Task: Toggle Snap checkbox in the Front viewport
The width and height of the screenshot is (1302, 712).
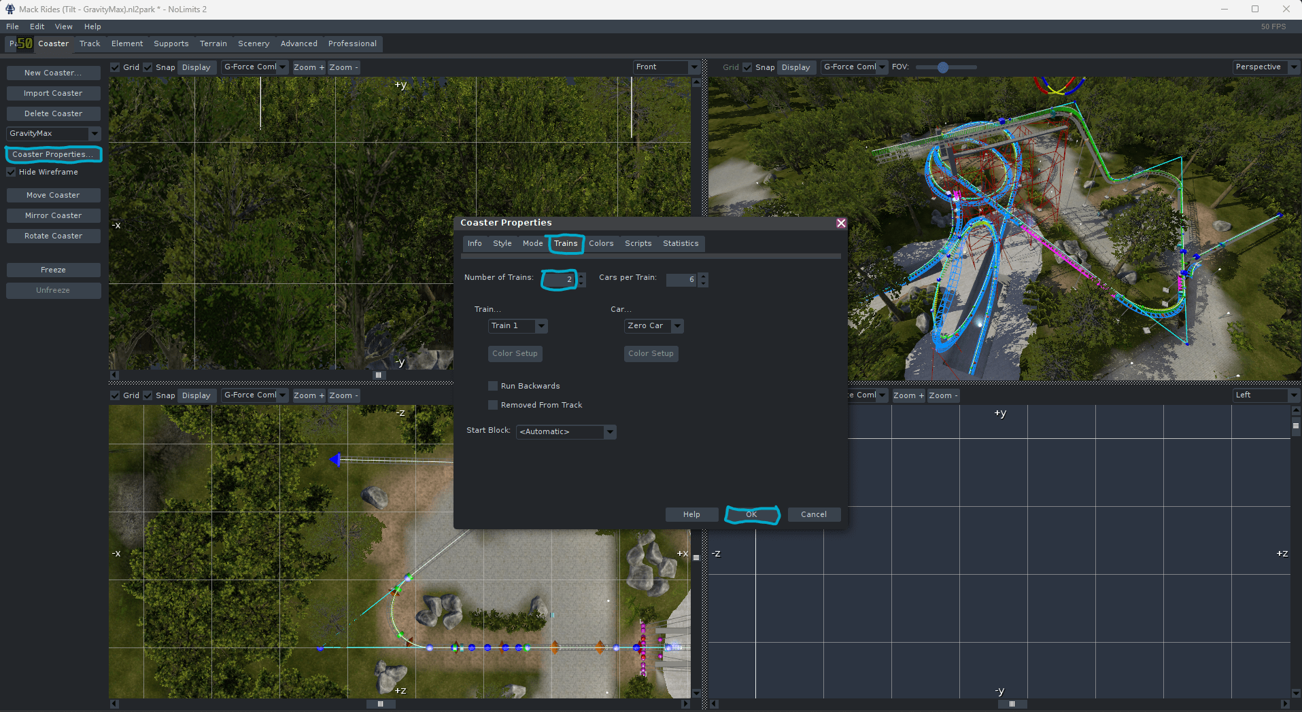Action: [x=148, y=67]
